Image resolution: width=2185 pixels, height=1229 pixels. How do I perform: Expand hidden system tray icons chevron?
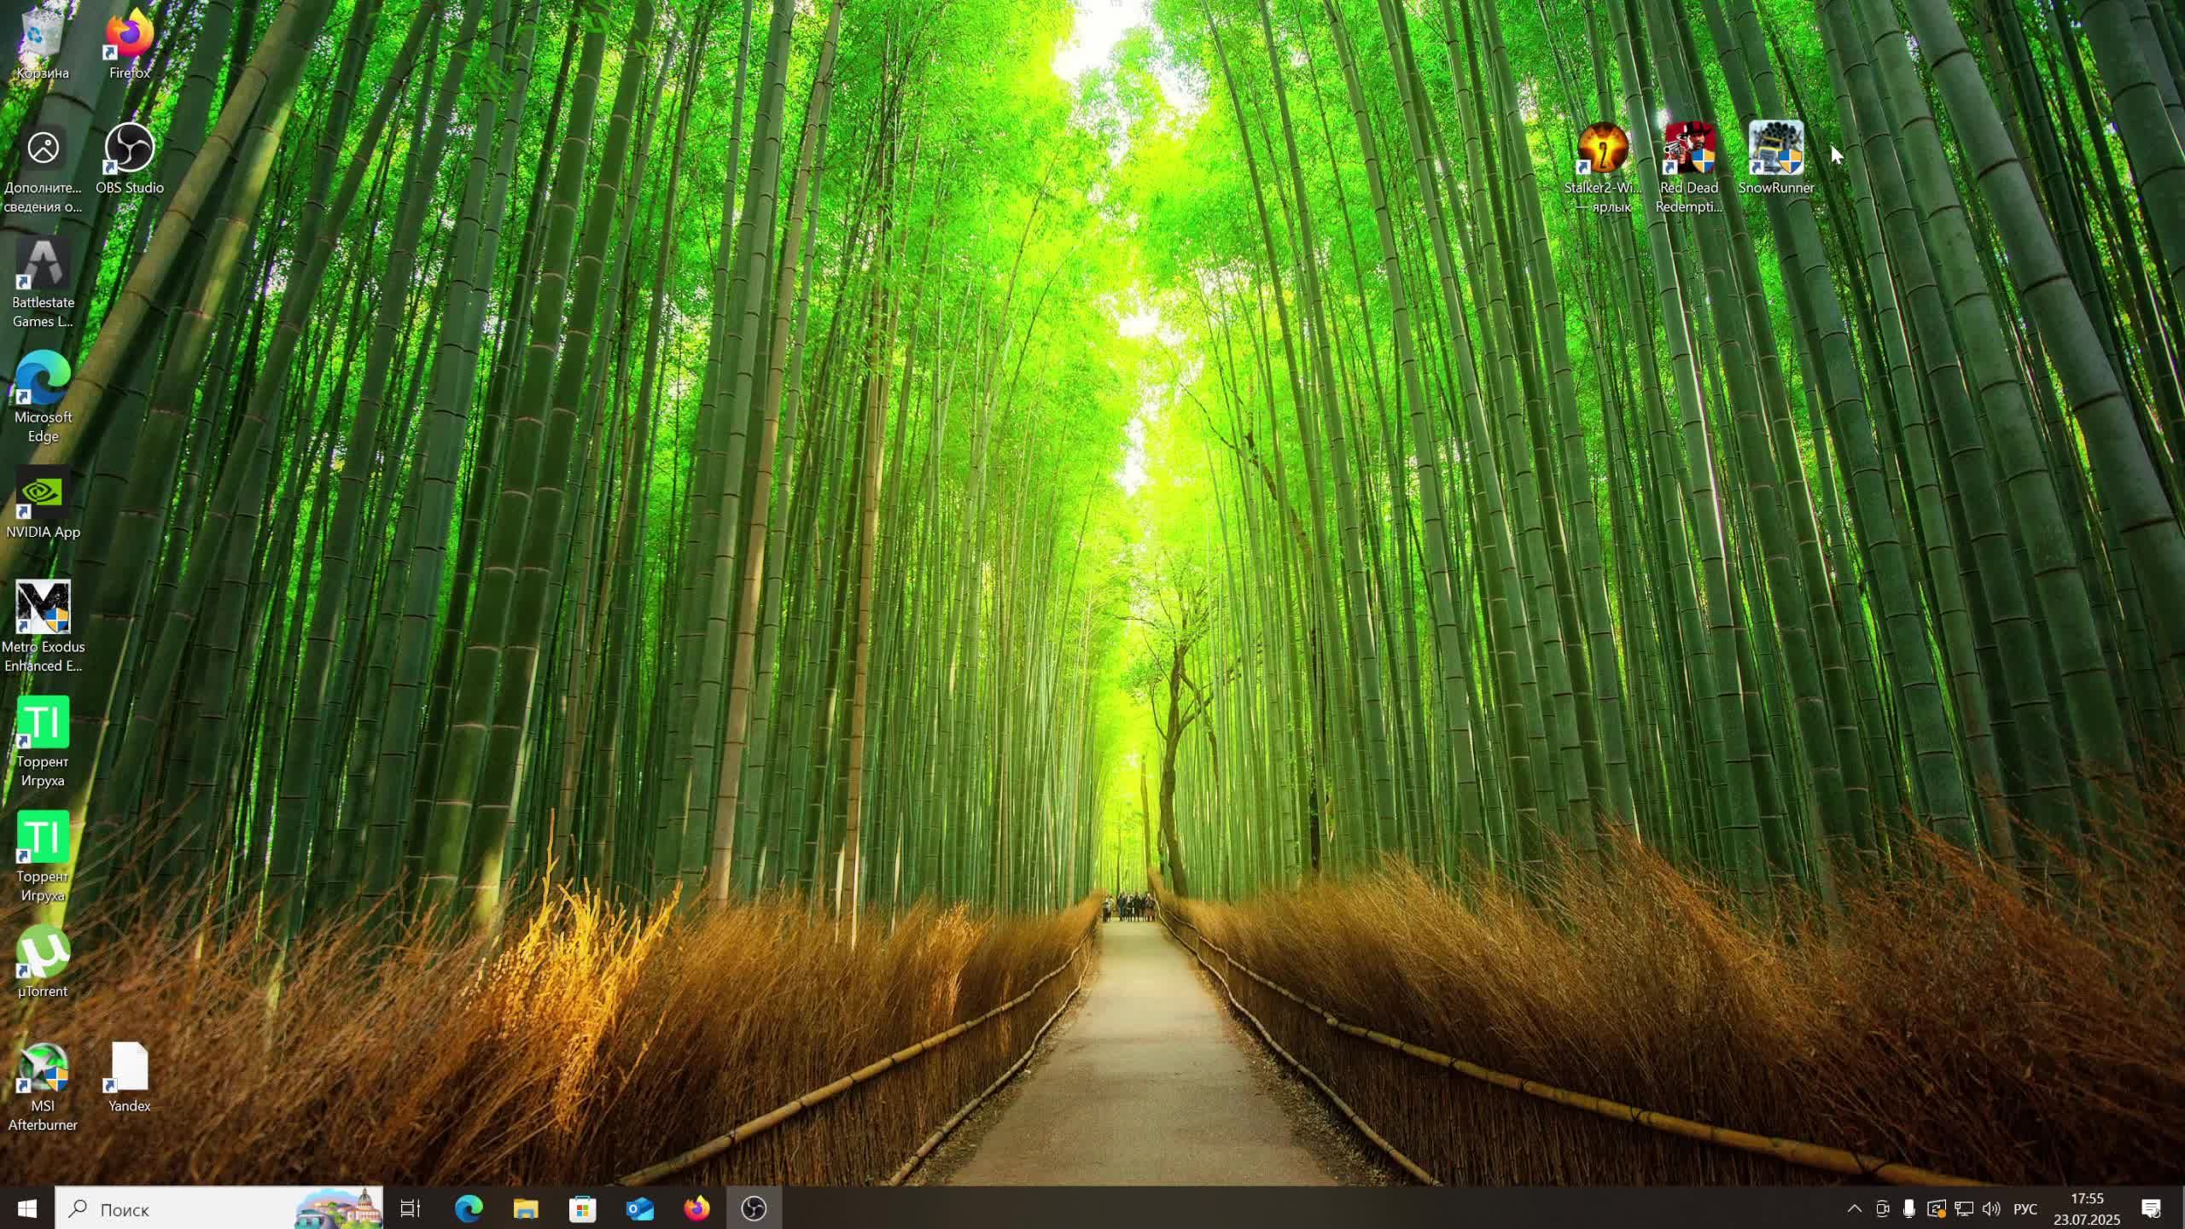[x=1854, y=1209]
